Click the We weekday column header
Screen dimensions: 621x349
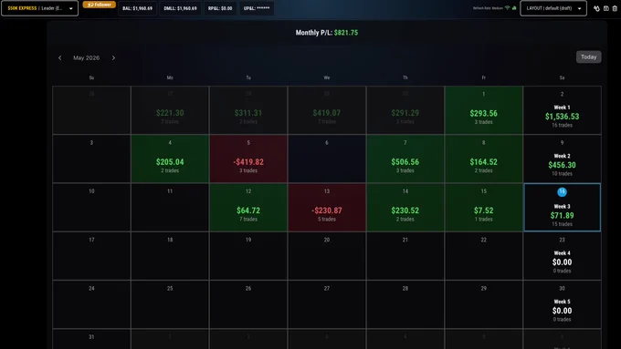pyautogui.click(x=327, y=77)
